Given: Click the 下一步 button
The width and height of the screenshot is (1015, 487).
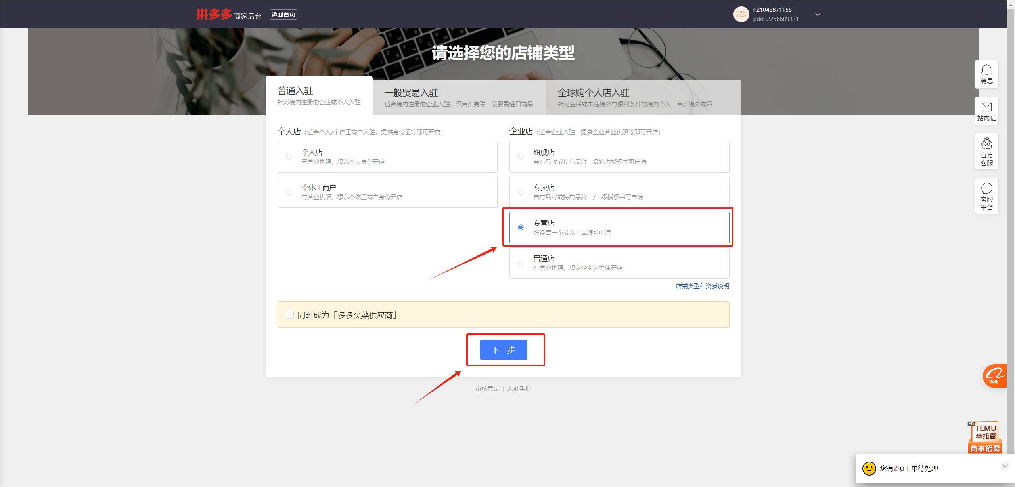Looking at the screenshot, I should 504,350.
